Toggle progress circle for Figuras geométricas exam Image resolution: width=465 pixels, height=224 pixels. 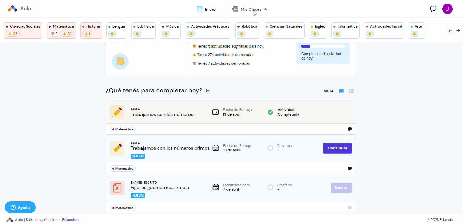tap(270, 187)
